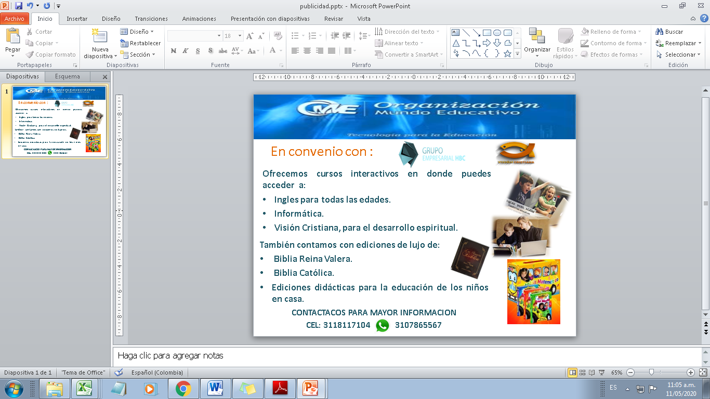
Task: Click the spell check icon in status bar
Action: point(119,373)
